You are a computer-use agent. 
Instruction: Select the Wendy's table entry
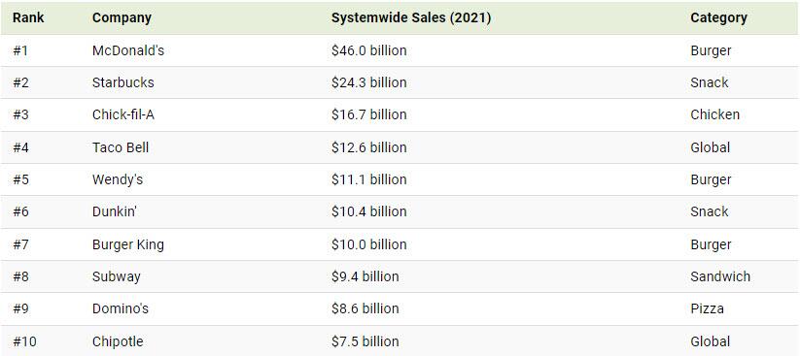click(x=118, y=179)
